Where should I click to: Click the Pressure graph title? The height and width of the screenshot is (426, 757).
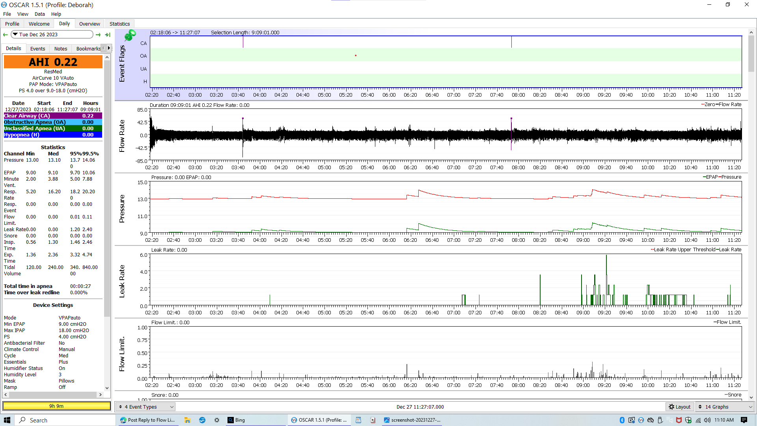point(122,208)
